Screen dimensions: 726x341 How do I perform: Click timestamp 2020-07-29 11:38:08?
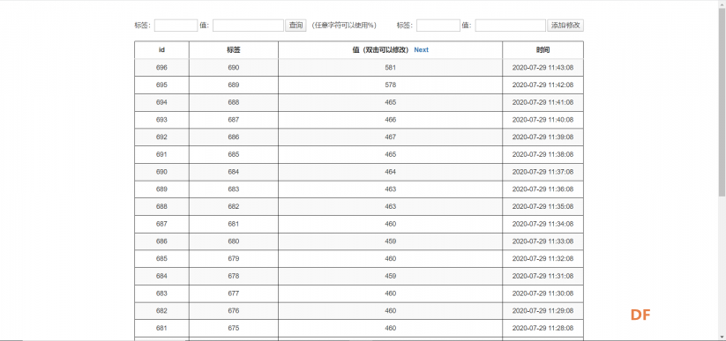(x=543, y=154)
